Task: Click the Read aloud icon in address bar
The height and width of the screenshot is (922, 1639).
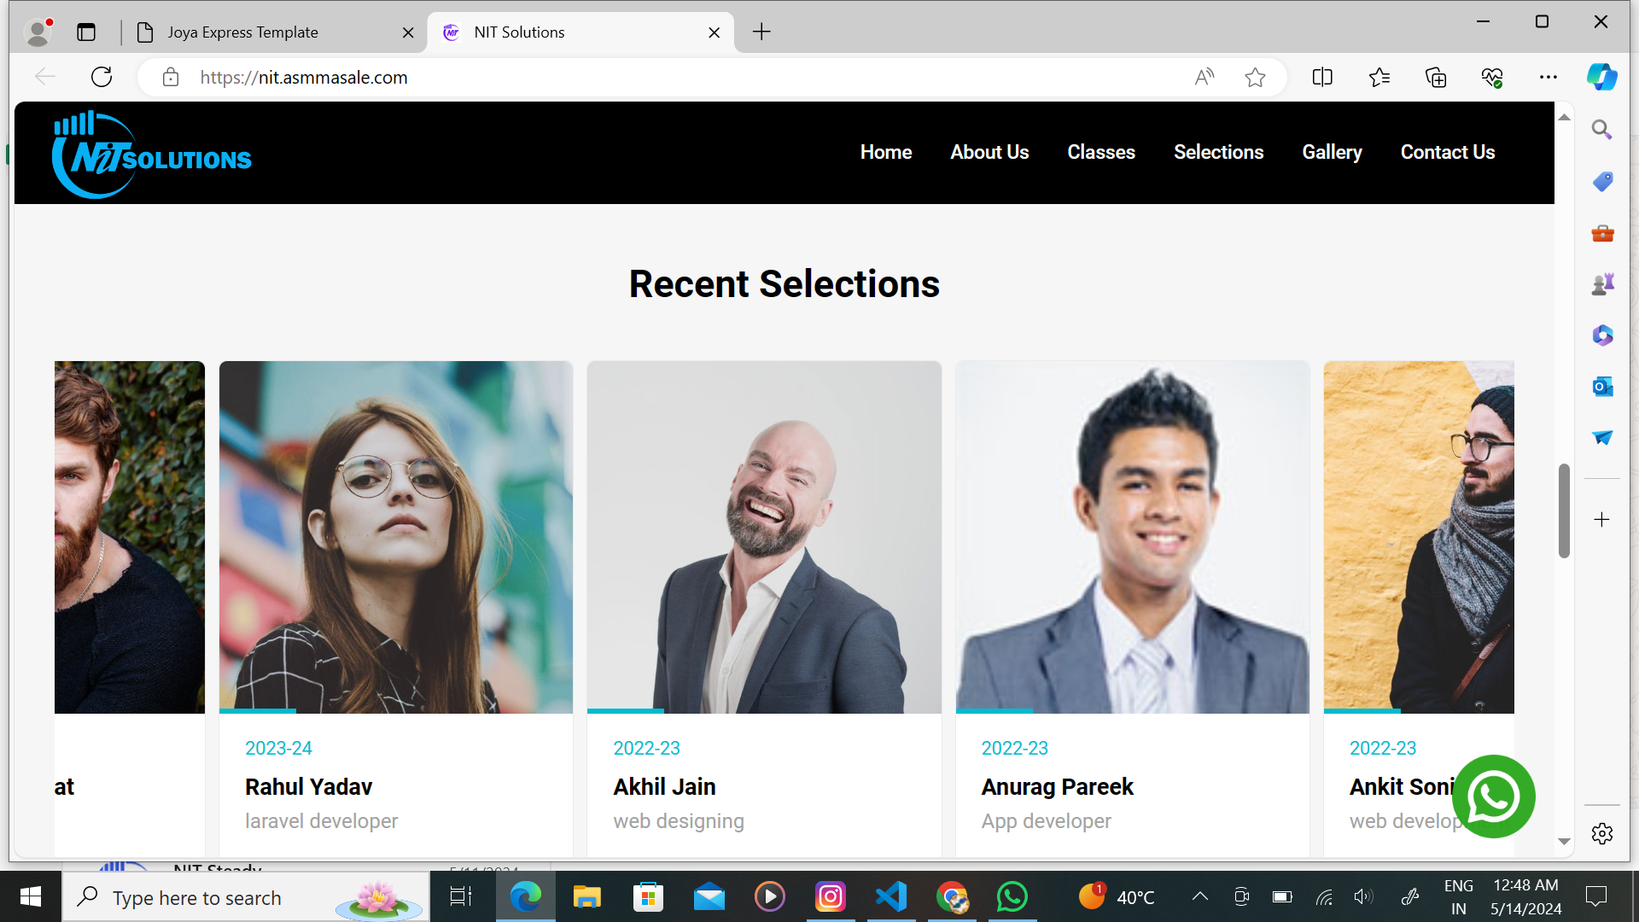Action: [x=1204, y=78]
